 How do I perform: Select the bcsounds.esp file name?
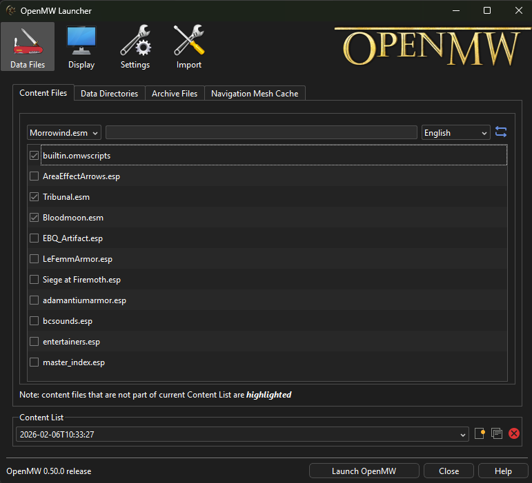[x=68, y=321]
